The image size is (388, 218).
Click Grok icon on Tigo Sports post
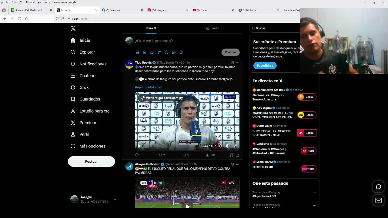tap(232, 63)
